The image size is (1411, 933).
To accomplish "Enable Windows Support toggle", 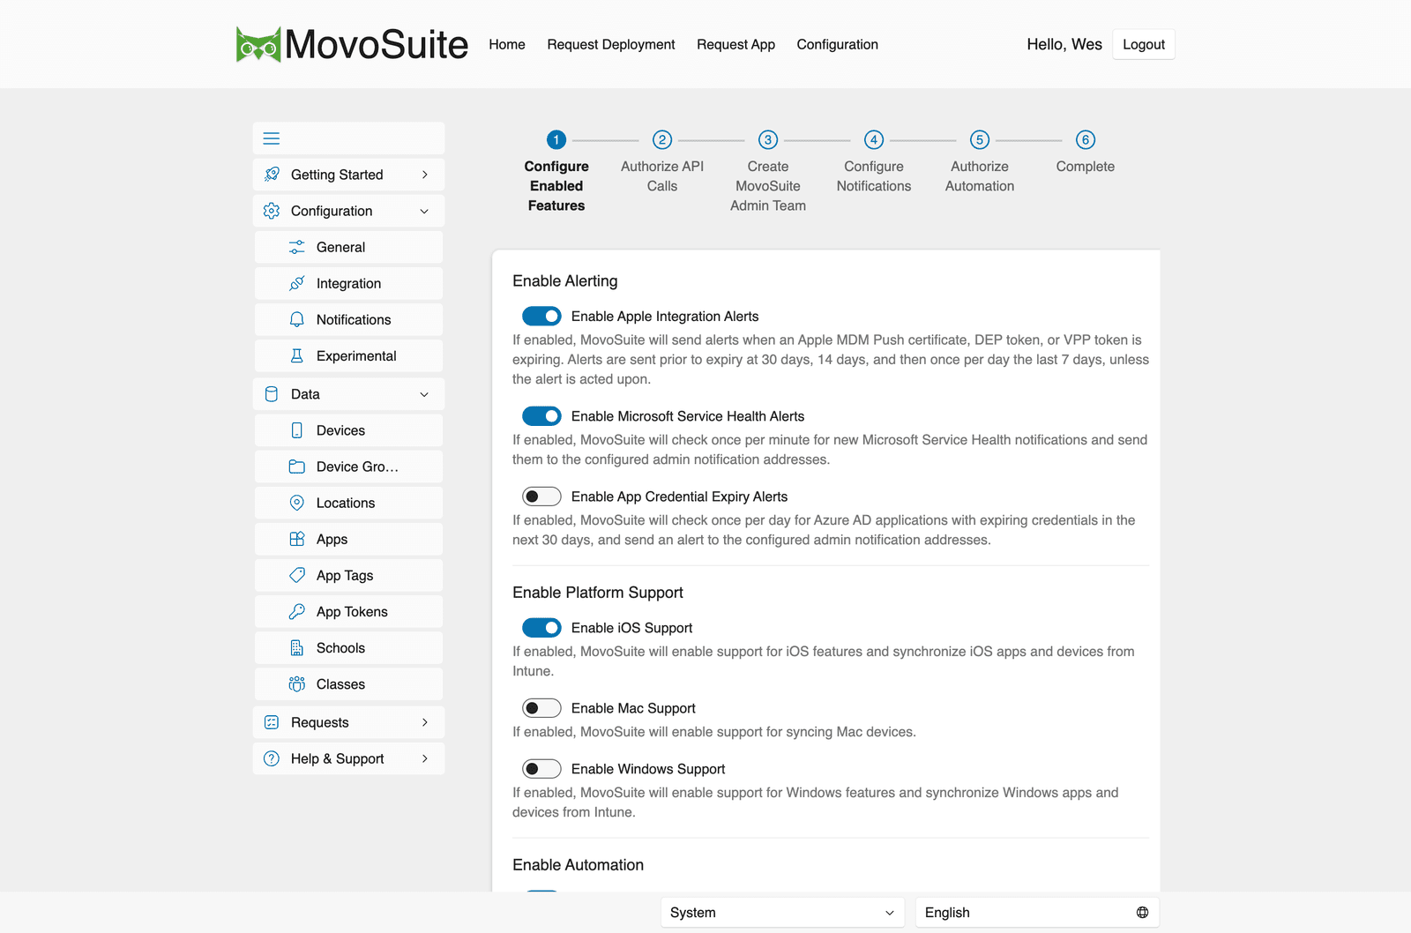I will click(541, 769).
